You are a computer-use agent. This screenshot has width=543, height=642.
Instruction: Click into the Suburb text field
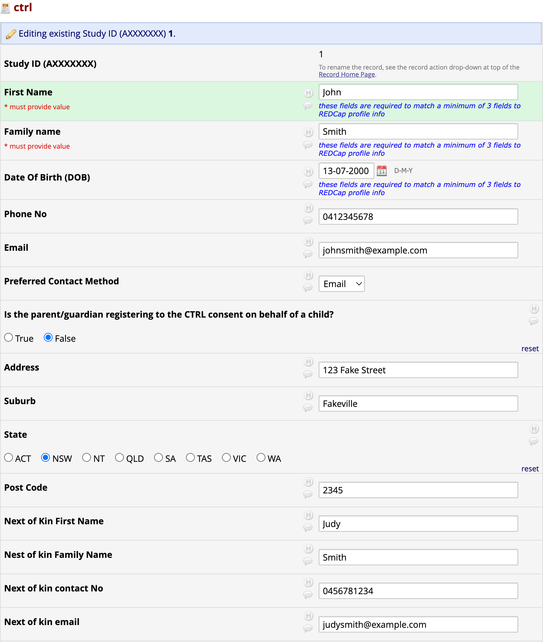pos(418,403)
